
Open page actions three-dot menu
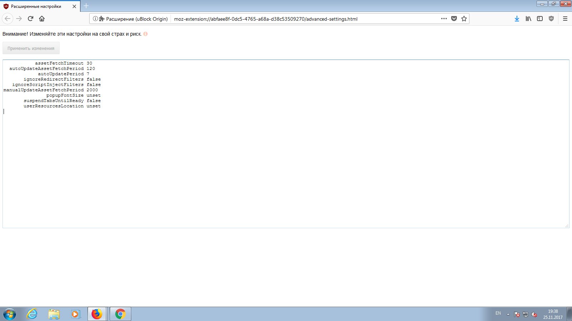444,19
